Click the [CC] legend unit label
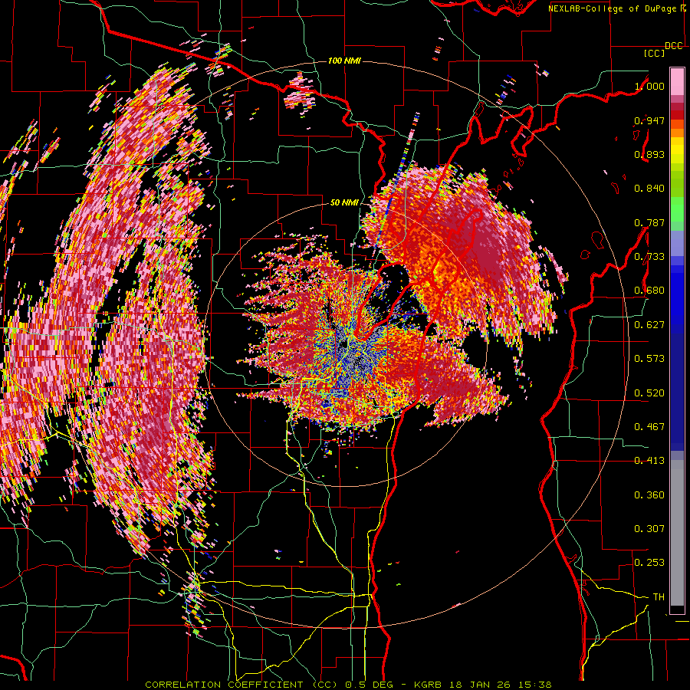 (654, 53)
